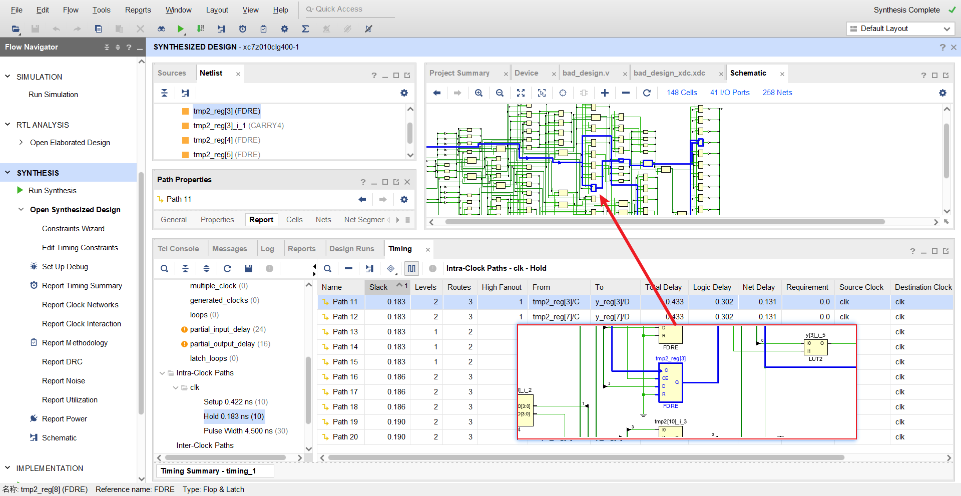This screenshot has width=961, height=496.
Task: Collapse the SYNTHESIS section
Action: click(8, 173)
